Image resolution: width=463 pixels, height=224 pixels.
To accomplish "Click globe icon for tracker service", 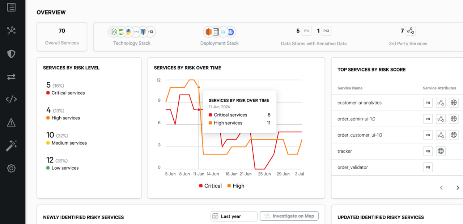I will 441,151.
